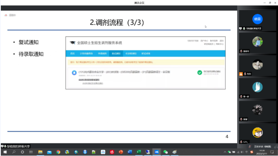Open WeChat from the taskbar
This screenshot has width=278, height=156.
(165, 152)
